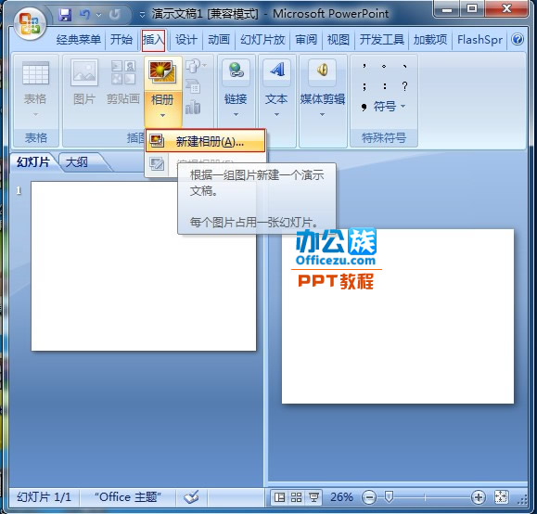This screenshot has width=537, height=514.
Task: Switch to Normal view
Action: pyautogui.click(x=279, y=497)
